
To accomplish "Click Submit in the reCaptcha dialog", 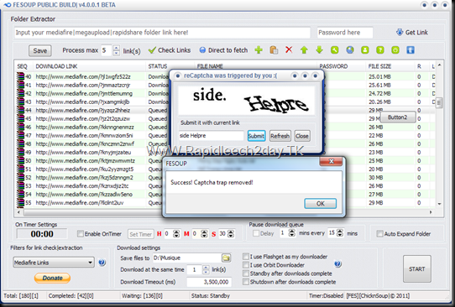I will coord(256,136).
